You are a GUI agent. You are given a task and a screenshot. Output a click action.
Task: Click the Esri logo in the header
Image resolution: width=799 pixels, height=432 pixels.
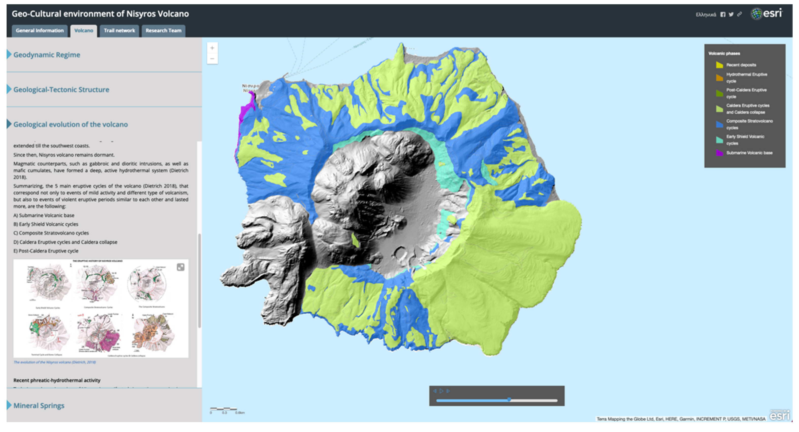767,14
